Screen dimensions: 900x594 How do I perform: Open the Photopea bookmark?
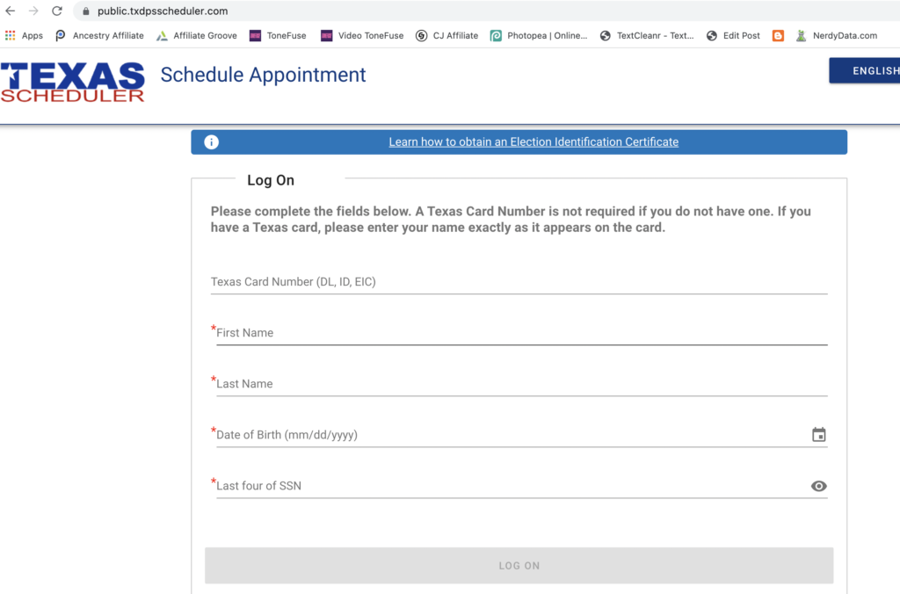[x=538, y=36]
